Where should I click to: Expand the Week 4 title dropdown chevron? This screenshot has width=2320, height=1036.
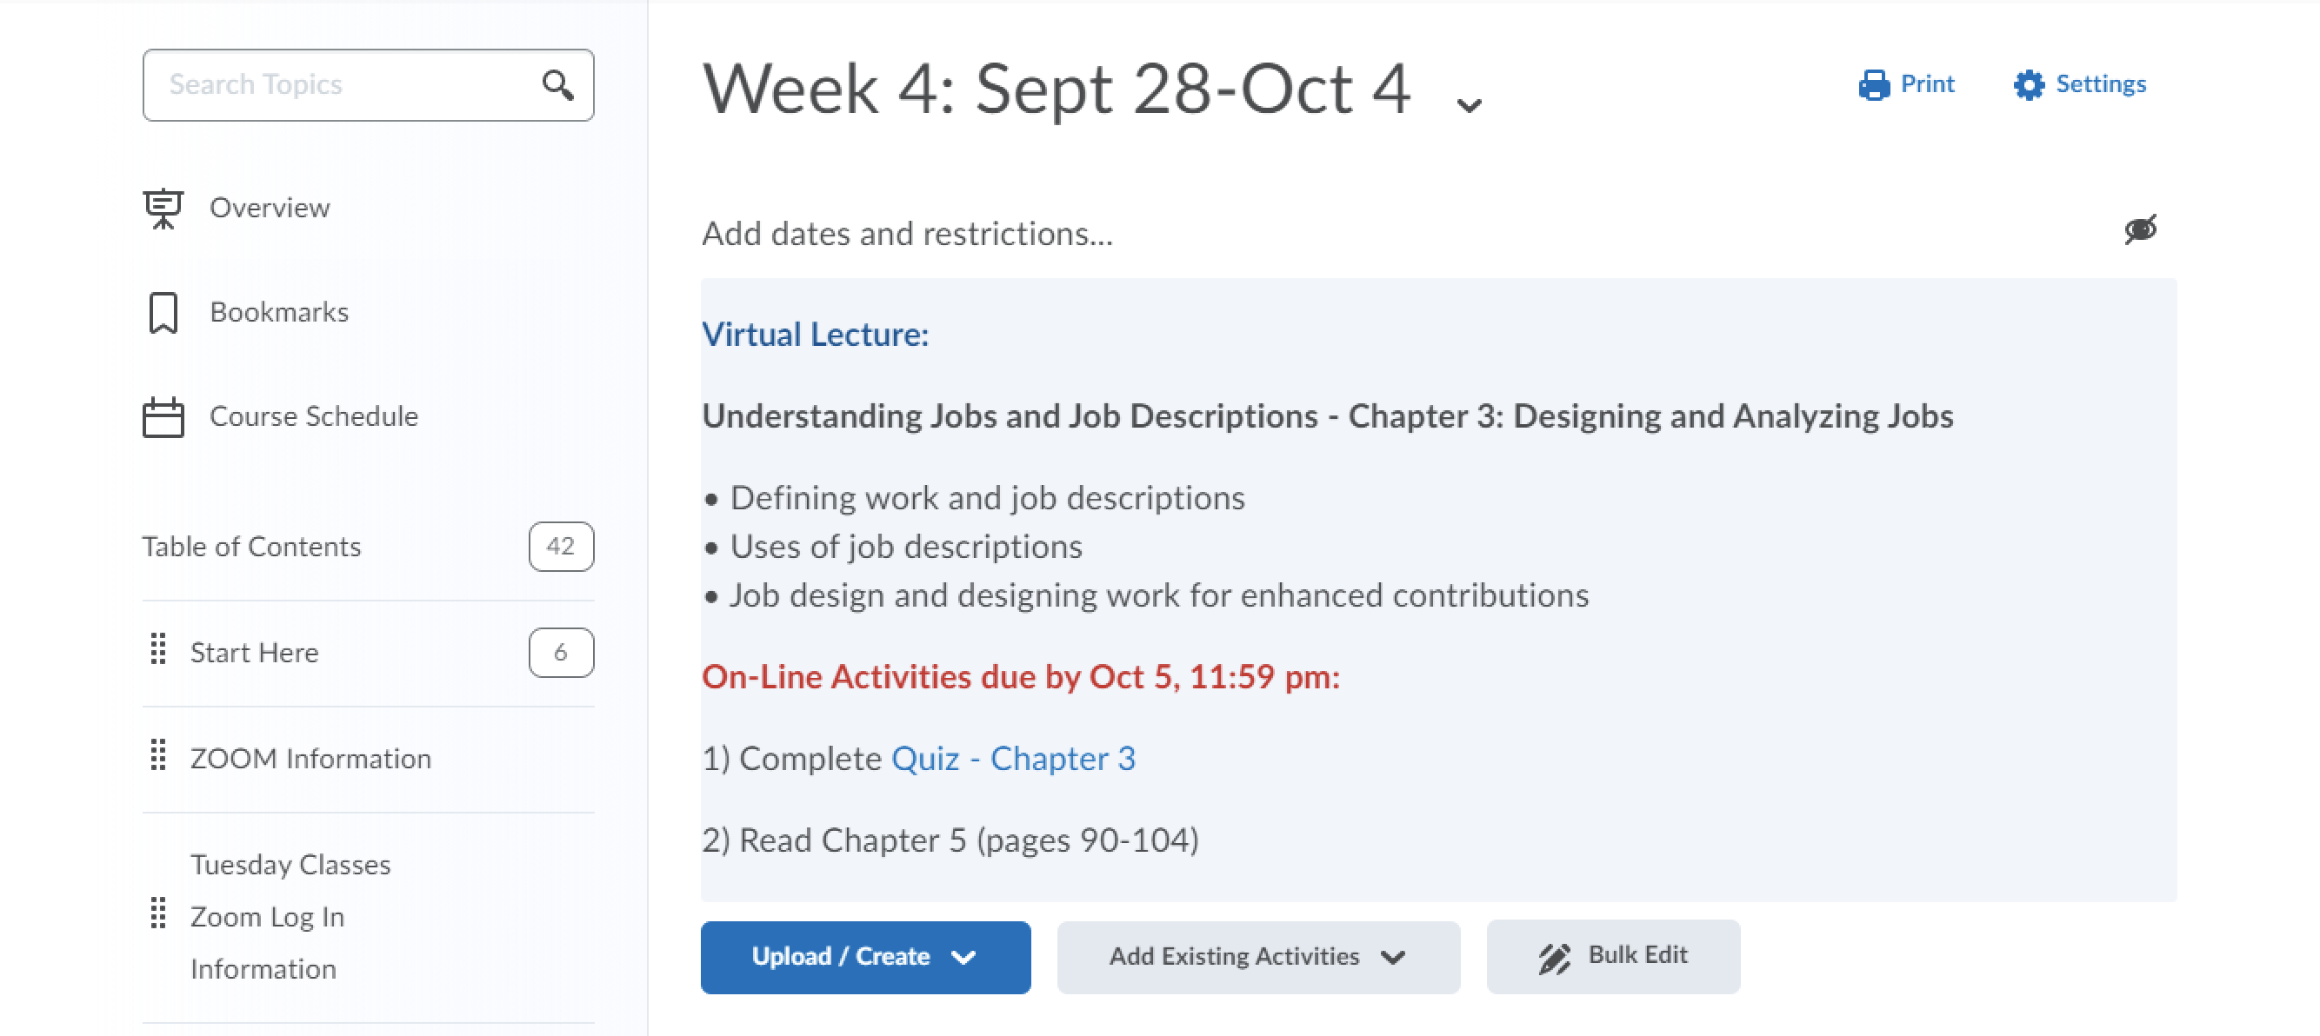1469,105
